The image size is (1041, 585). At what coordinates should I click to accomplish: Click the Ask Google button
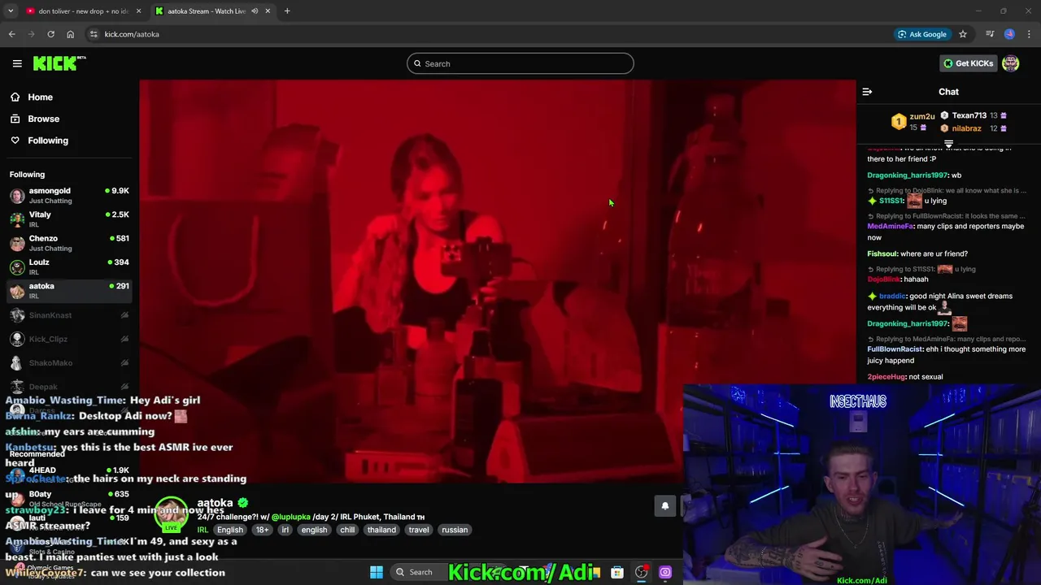click(921, 34)
